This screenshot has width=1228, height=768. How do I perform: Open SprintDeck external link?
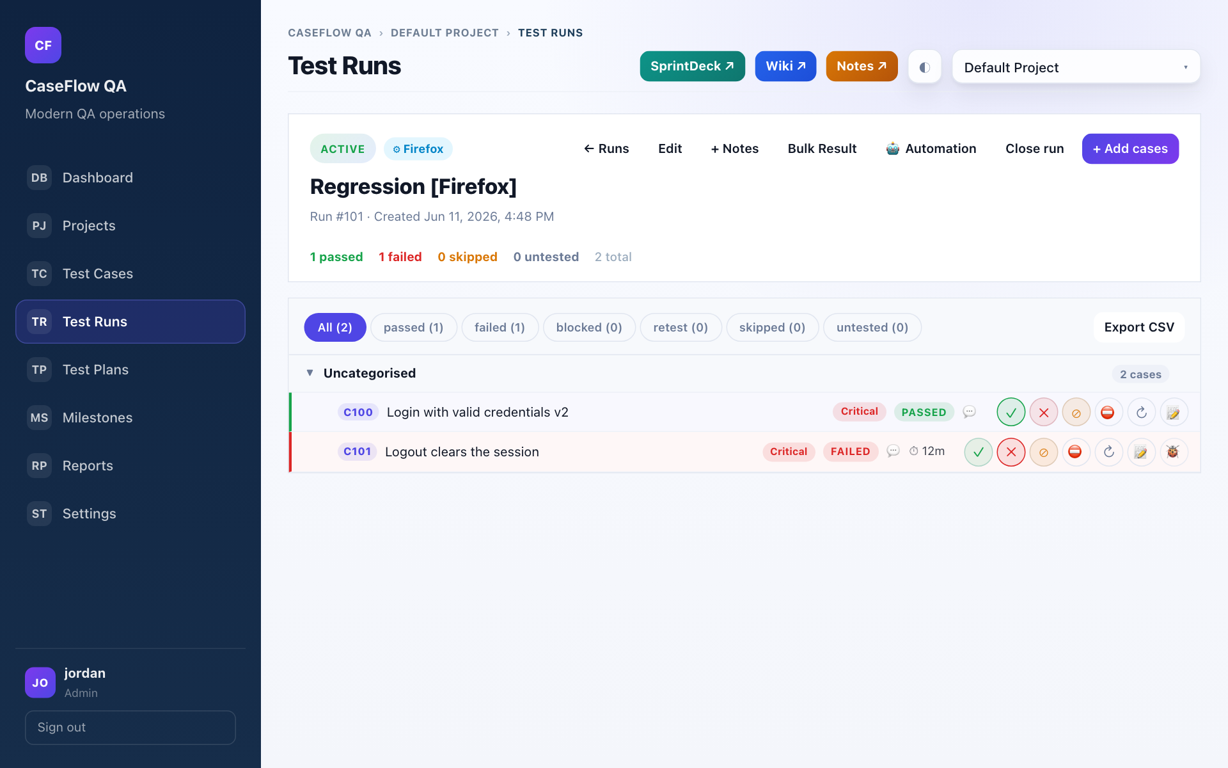692,66
